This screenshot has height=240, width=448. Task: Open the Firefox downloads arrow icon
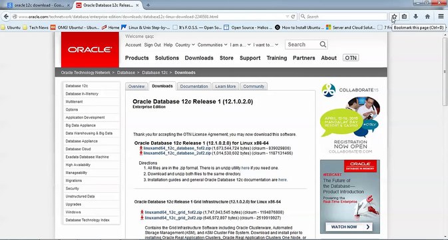(415, 17)
